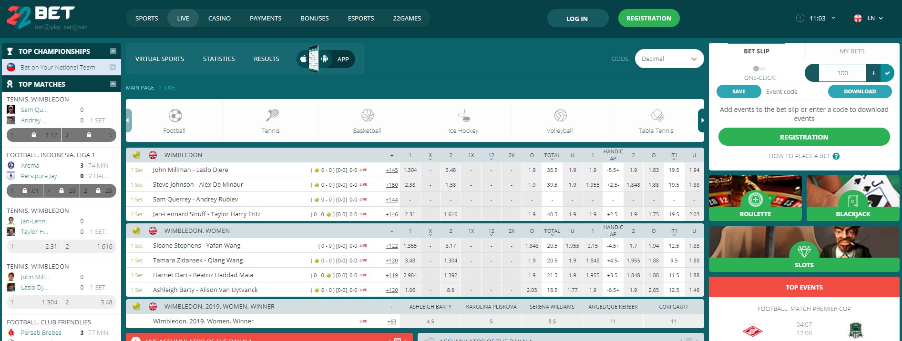Expand +150 markets for Johnson - De Minaur
The width and height of the screenshot is (902, 341).
392,185
